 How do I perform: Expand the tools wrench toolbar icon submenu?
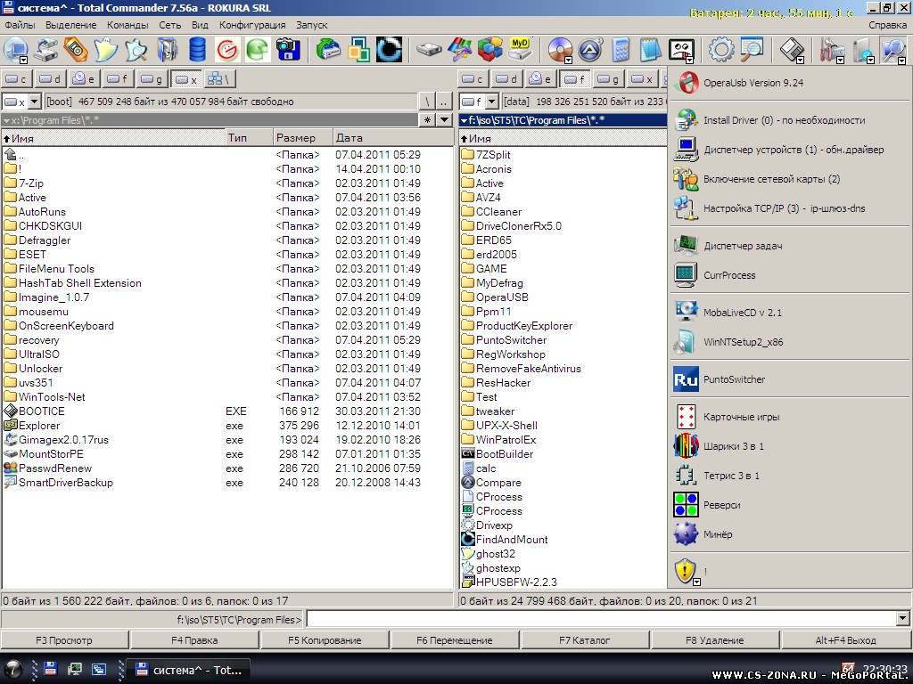840,60
